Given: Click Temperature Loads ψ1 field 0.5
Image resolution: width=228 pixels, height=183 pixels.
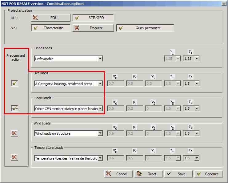Looking at the screenshot, I should (134, 158).
